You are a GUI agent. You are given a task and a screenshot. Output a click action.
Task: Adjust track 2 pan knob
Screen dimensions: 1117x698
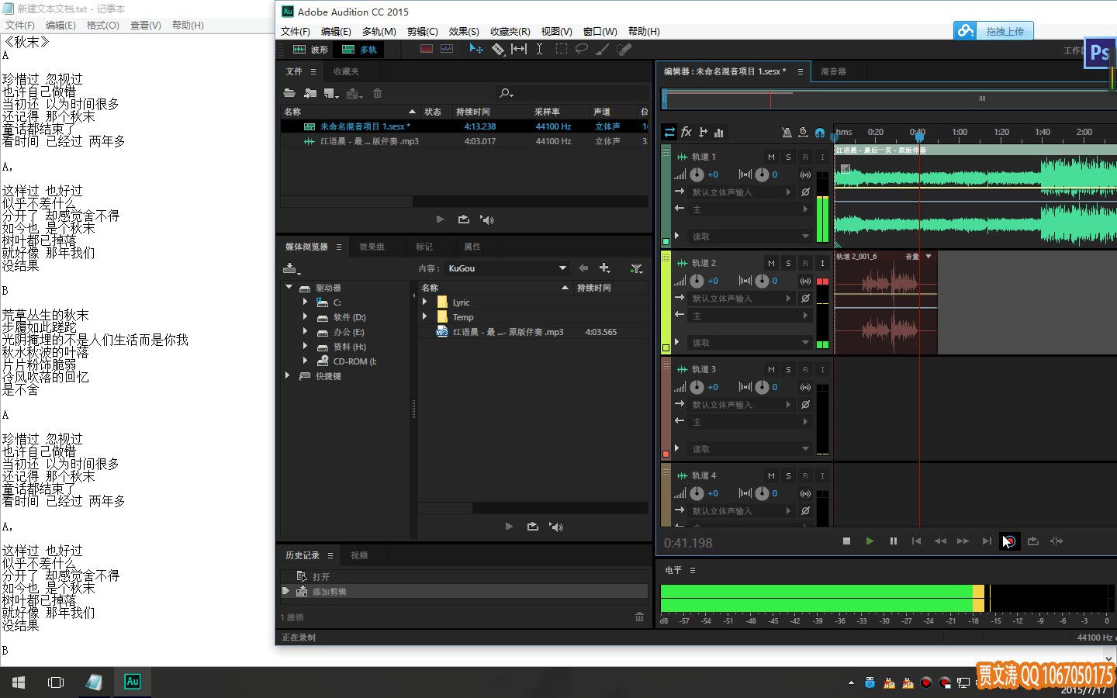coord(763,281)
